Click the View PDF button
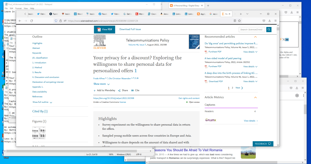The width and height of the screenshot is (311, 164). (x=104, y=29)
